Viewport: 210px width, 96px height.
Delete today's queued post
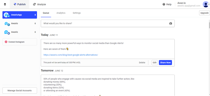tap(142, 63)
